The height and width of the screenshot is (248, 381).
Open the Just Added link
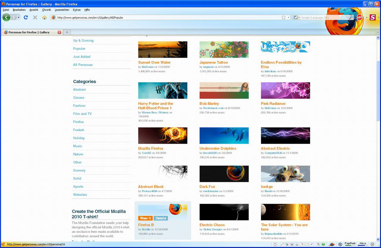[82, 56]
